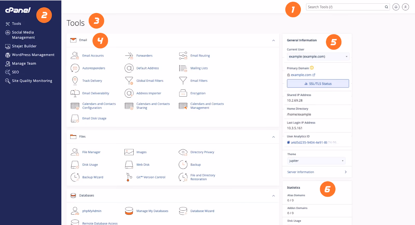Focus the Search Tools input field
Screen dimensions: 415x225
[345, 7]
